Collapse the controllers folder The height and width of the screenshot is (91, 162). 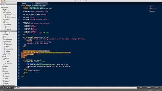(3, 13)
